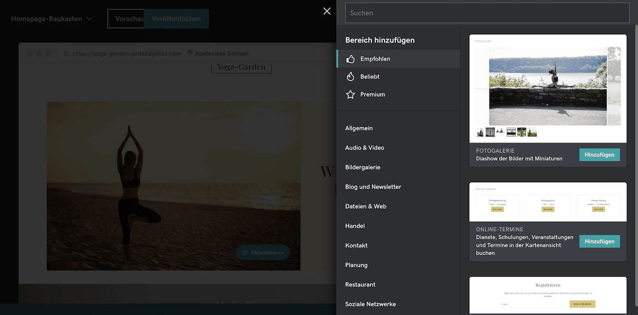Click the Online-Termine preview image

click(548, 202)
